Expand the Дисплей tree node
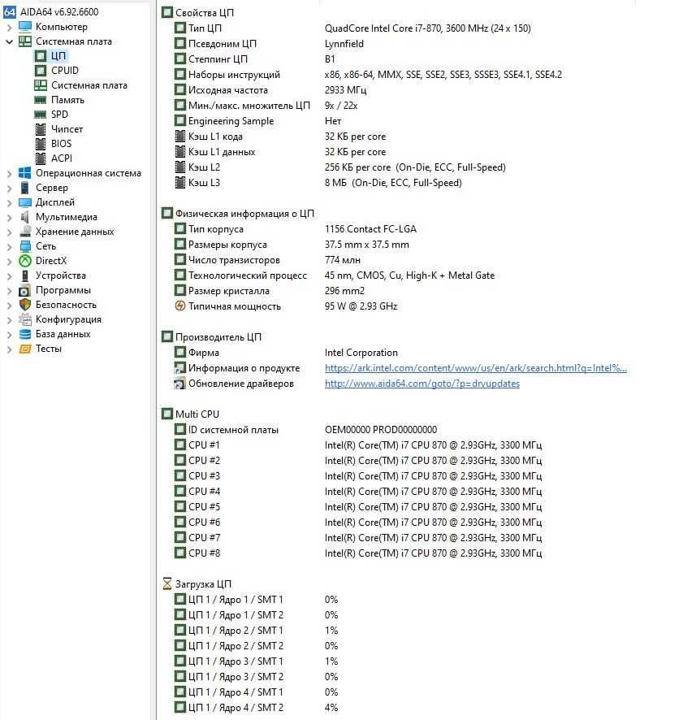This screenshot has height=720, width=683. coord(9,203)
